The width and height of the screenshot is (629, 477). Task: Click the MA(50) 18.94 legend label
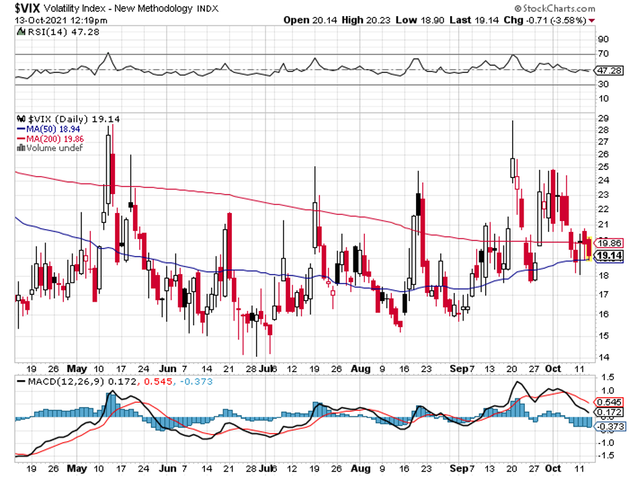click(x=53, y=129)
